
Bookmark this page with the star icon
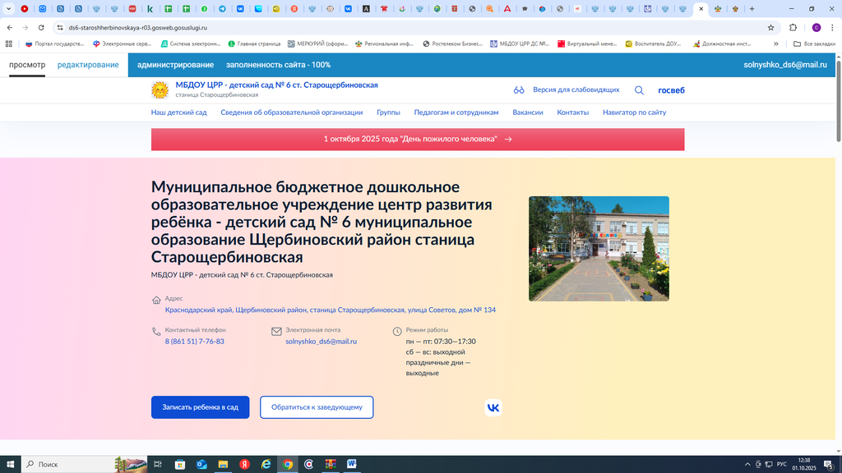pos(770,27)
